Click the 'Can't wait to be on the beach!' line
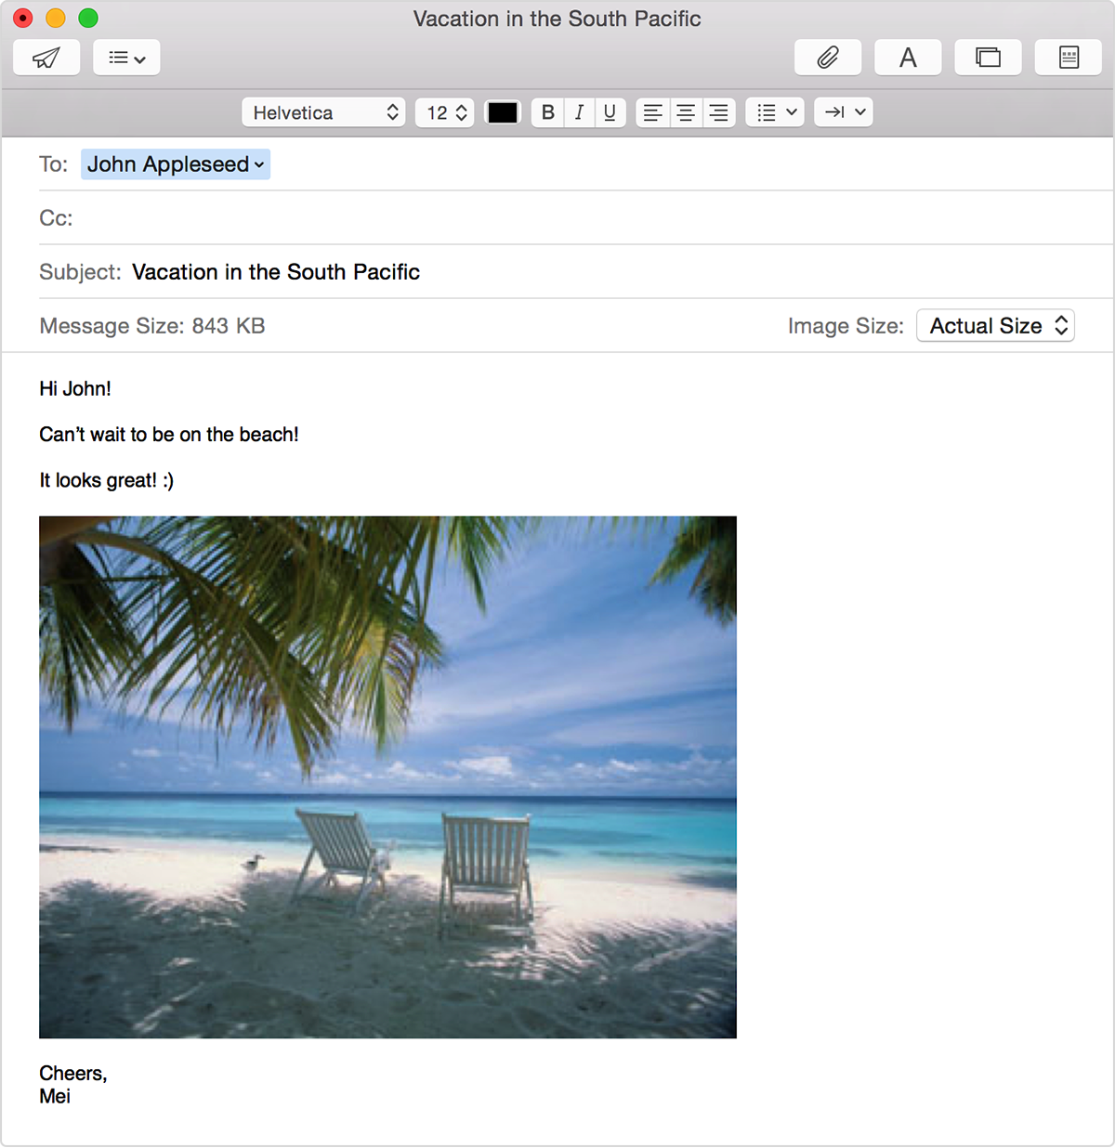The width and height of the screenshot is (1115, 1148). point(169,435)
